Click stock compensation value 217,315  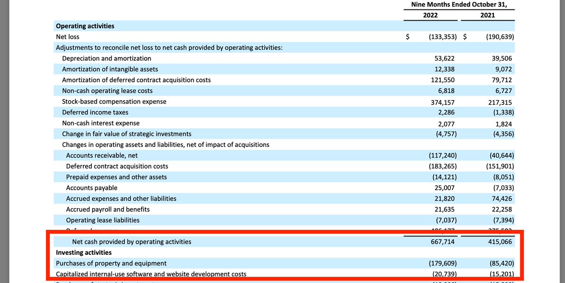(x=500, y=102)
